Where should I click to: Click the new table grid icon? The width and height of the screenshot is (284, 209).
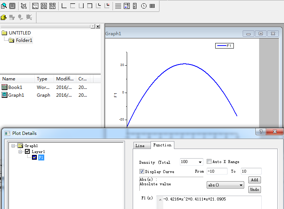[152, 6]
